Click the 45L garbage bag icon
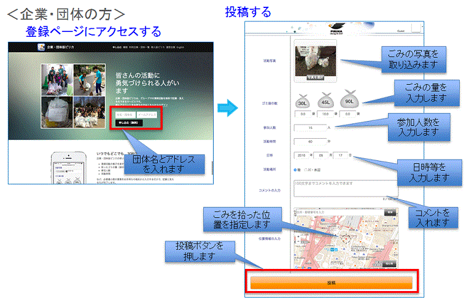The height and width of the screenshot is (299, 469). [x=327, y=101]
